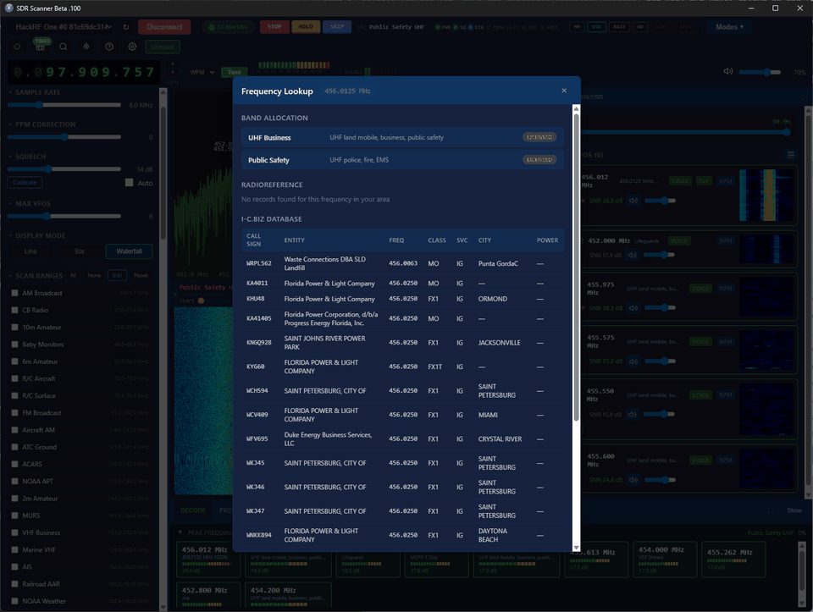Viewport: 813px width, 612px height.
Task: Open the VFO list hamburger menu icon
Action: pyautogui.click(x=791, y=155)
